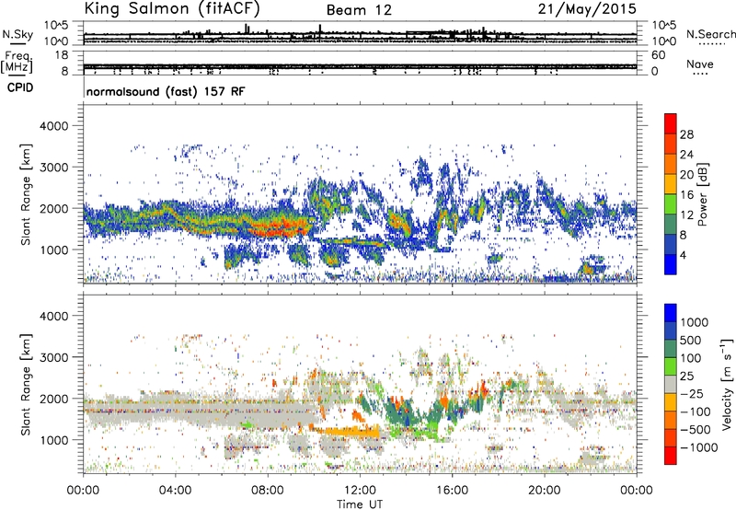The width and height of the screenshot is (736, 510).
Task: Click 'Slant Range [km]' label of velocity panel
Action: 27,385
